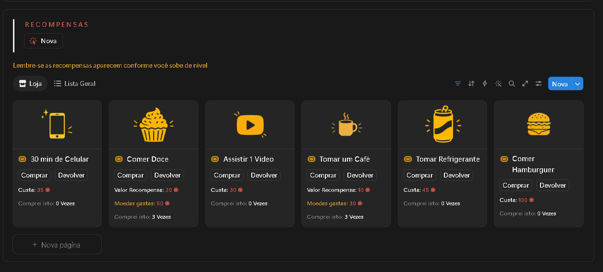The height and width of the screenshot is (272, 603).
Task: Click the RECOMPENSAS heading text
Action: pyautogui.click(x=57, y=24)
